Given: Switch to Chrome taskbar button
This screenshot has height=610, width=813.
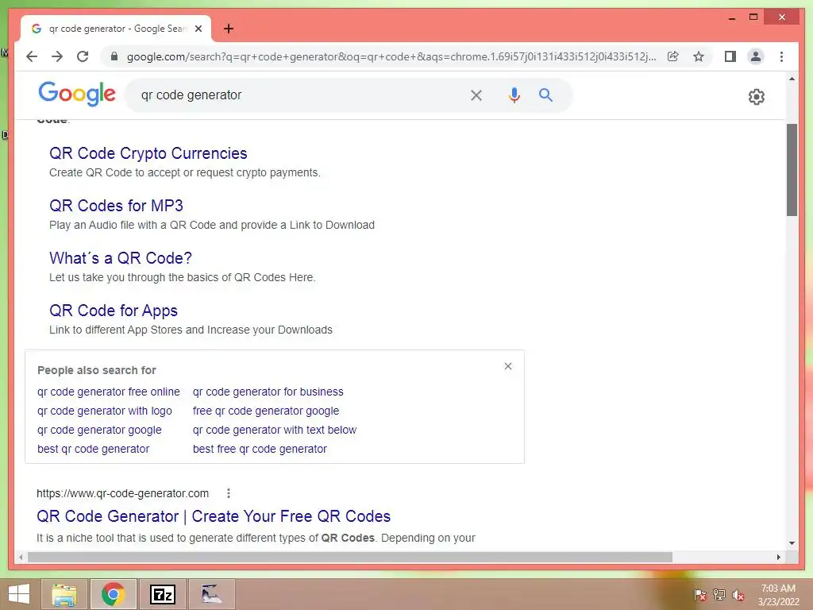Looking at the screenshot, I should pos(113,594).
